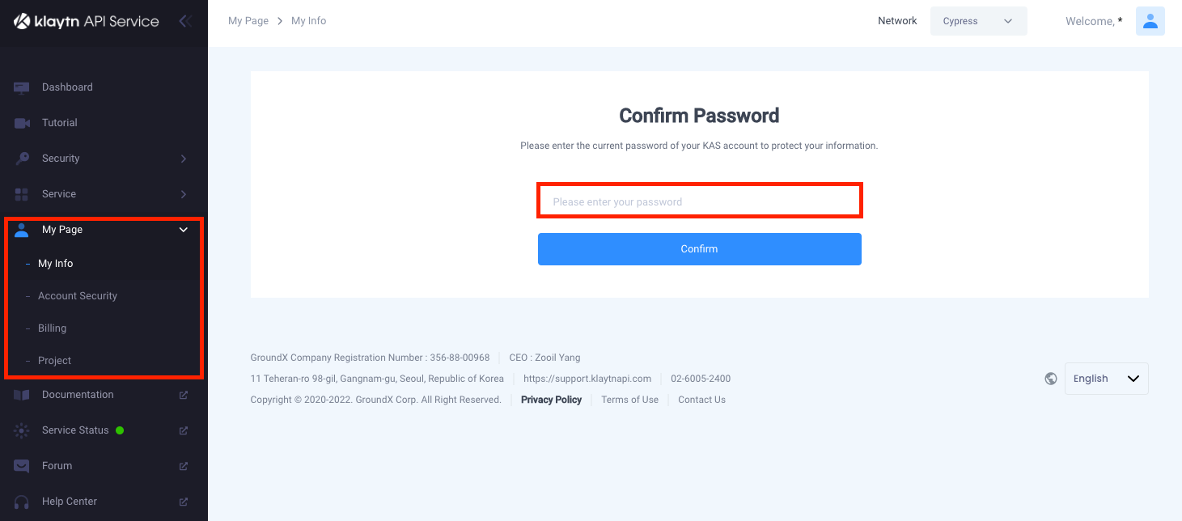The image size is (1182, 521).
Task: Select Billing in My Page menu
Action: pos(53,328)
